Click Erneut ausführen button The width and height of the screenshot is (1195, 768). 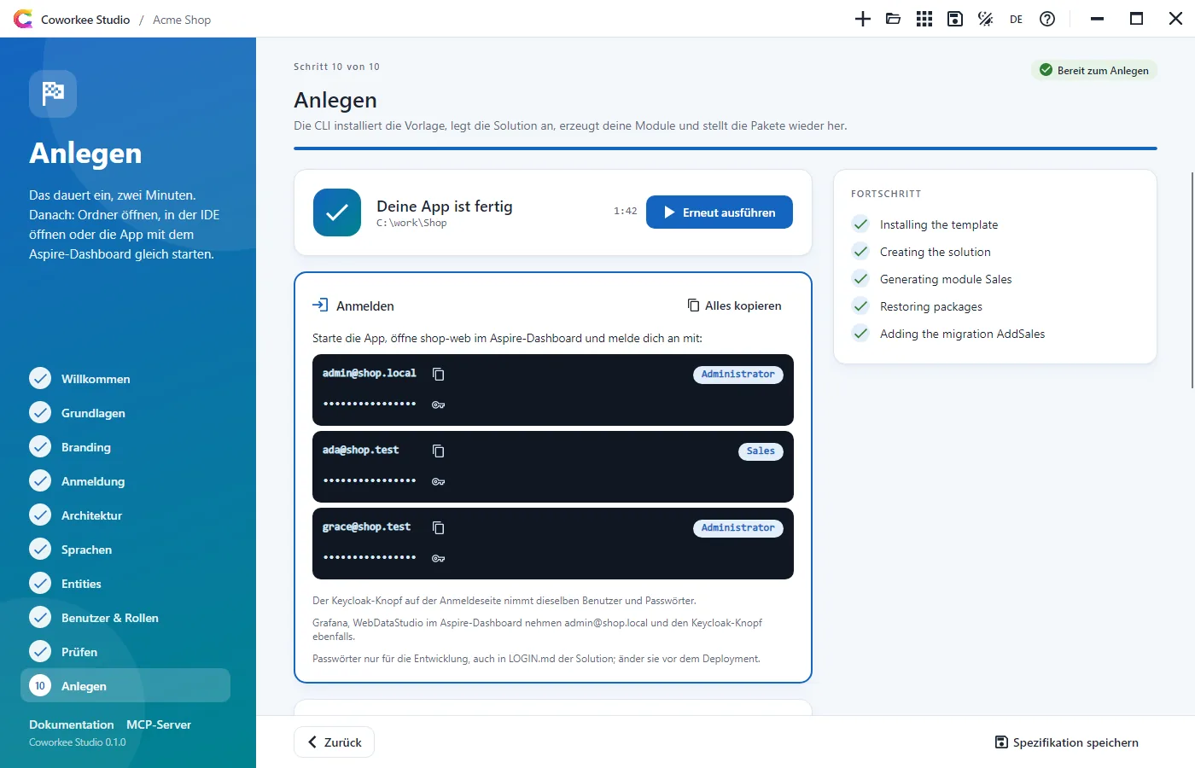720,212
